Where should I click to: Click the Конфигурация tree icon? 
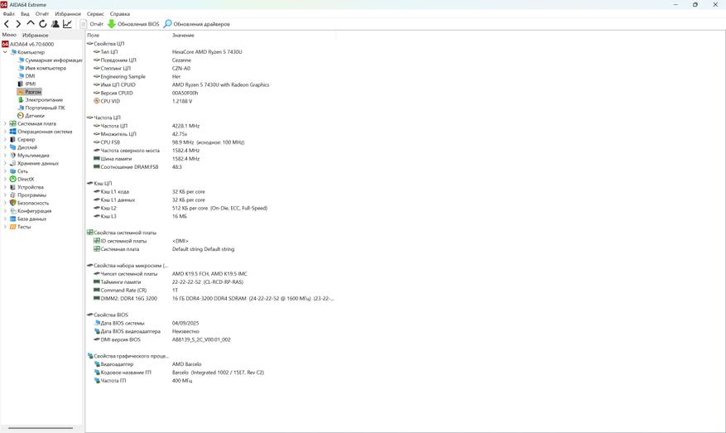(13, 211)
